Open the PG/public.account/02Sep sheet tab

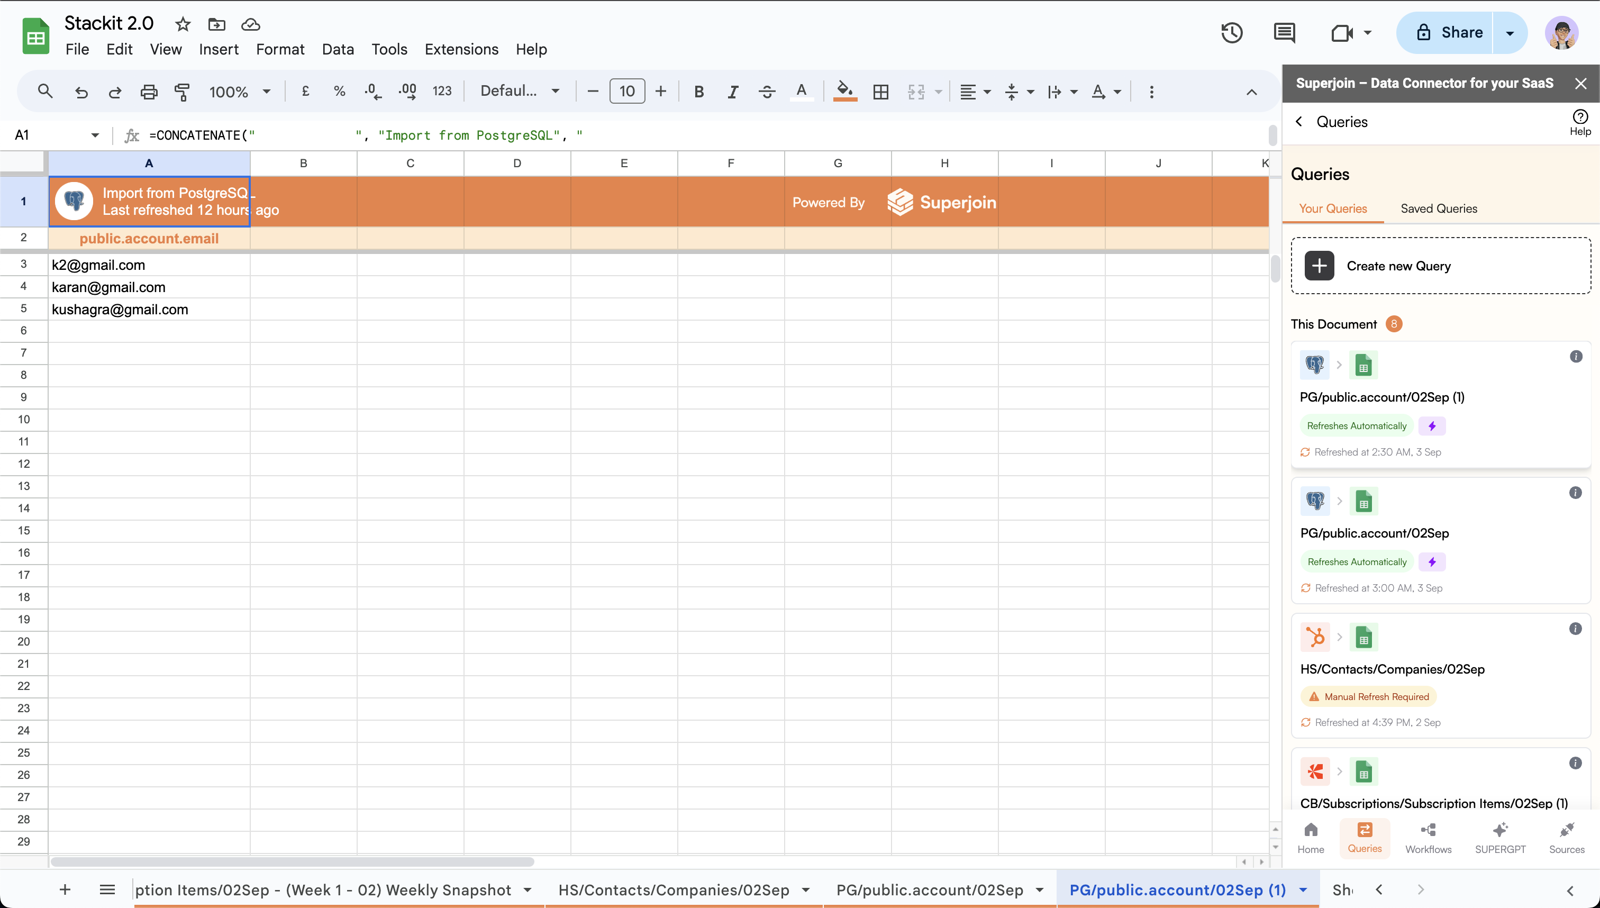929,890
